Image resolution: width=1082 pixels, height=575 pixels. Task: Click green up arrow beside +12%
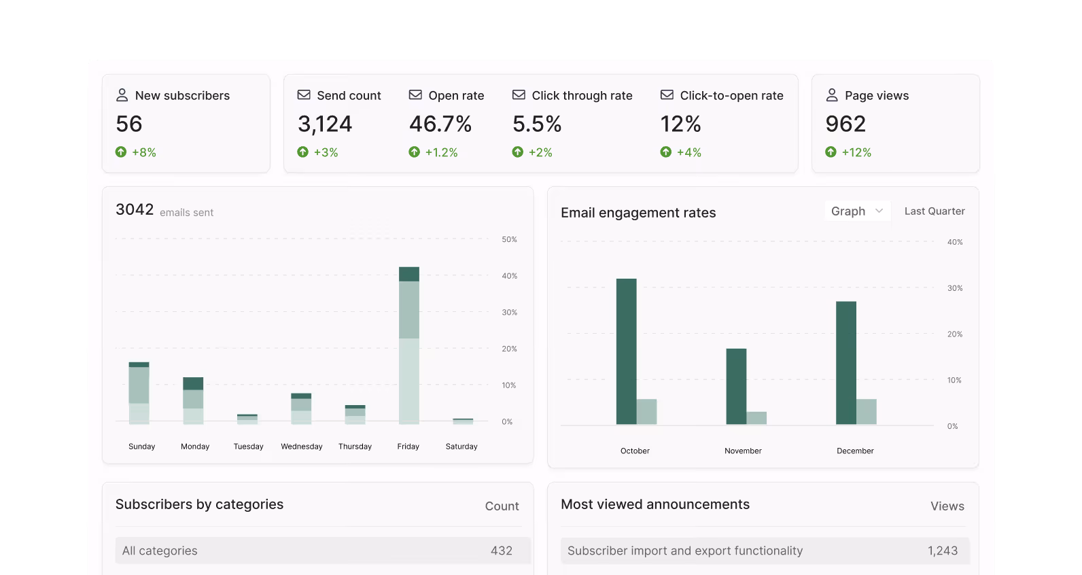pos(831,152)
